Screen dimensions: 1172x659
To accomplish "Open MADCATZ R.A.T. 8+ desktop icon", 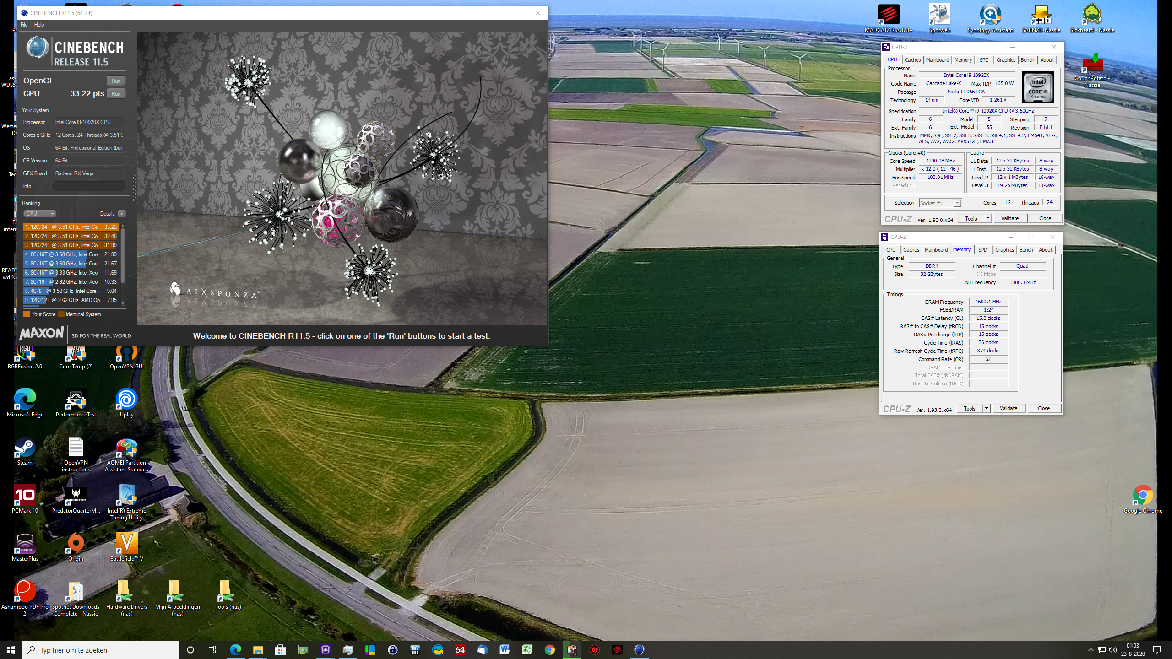I will [x=888, y=18].
